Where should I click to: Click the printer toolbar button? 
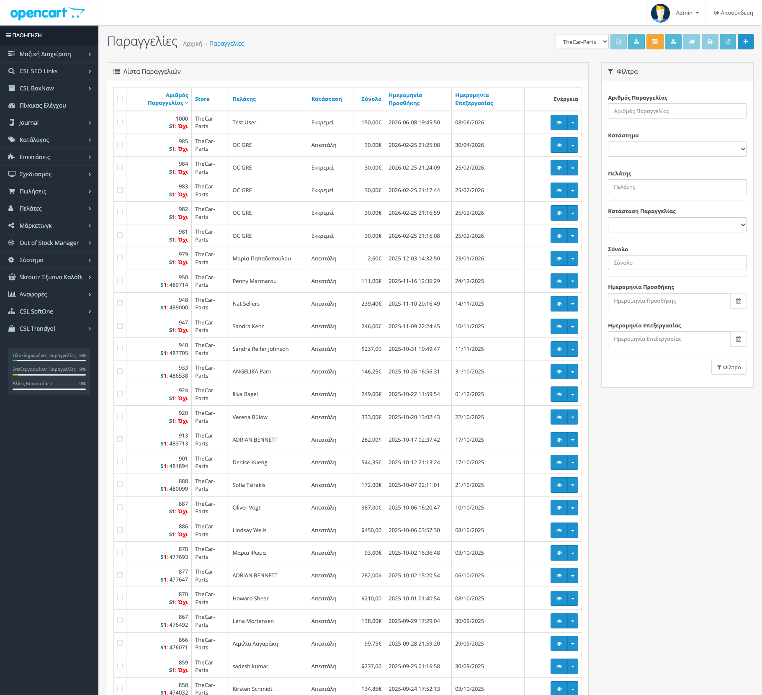pyautogui.click(x=710, y=42)
